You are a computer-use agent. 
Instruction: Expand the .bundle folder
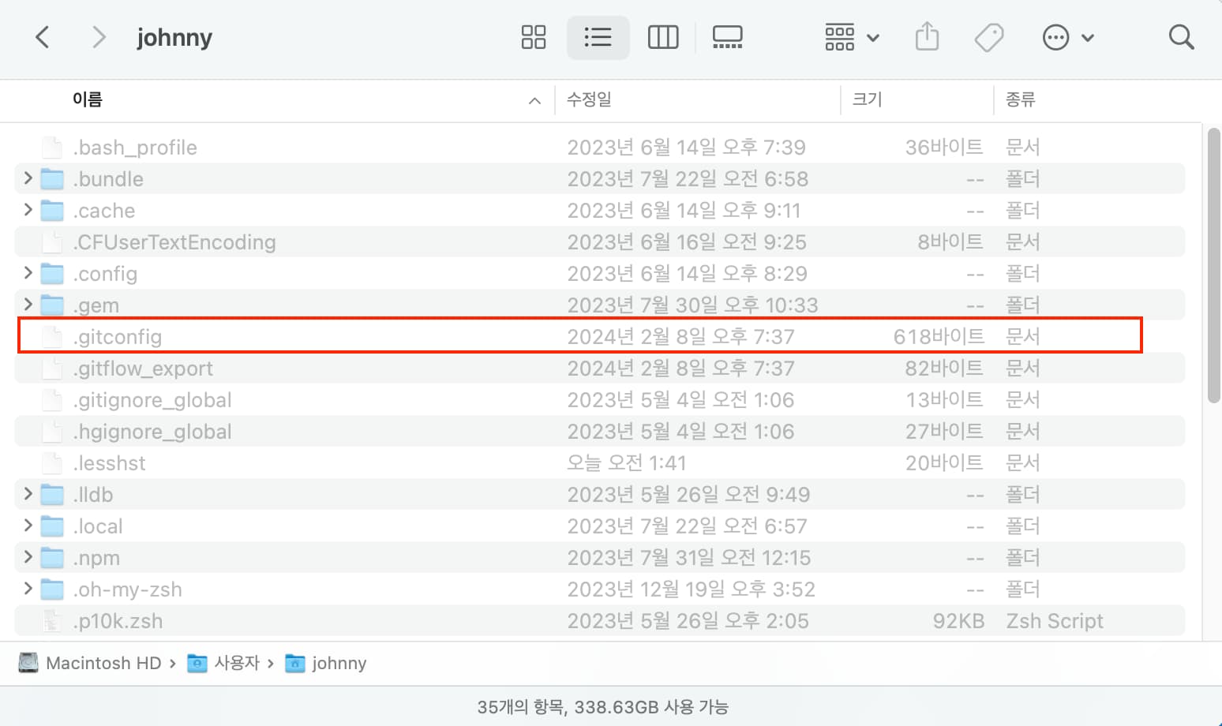coord(28,178)
